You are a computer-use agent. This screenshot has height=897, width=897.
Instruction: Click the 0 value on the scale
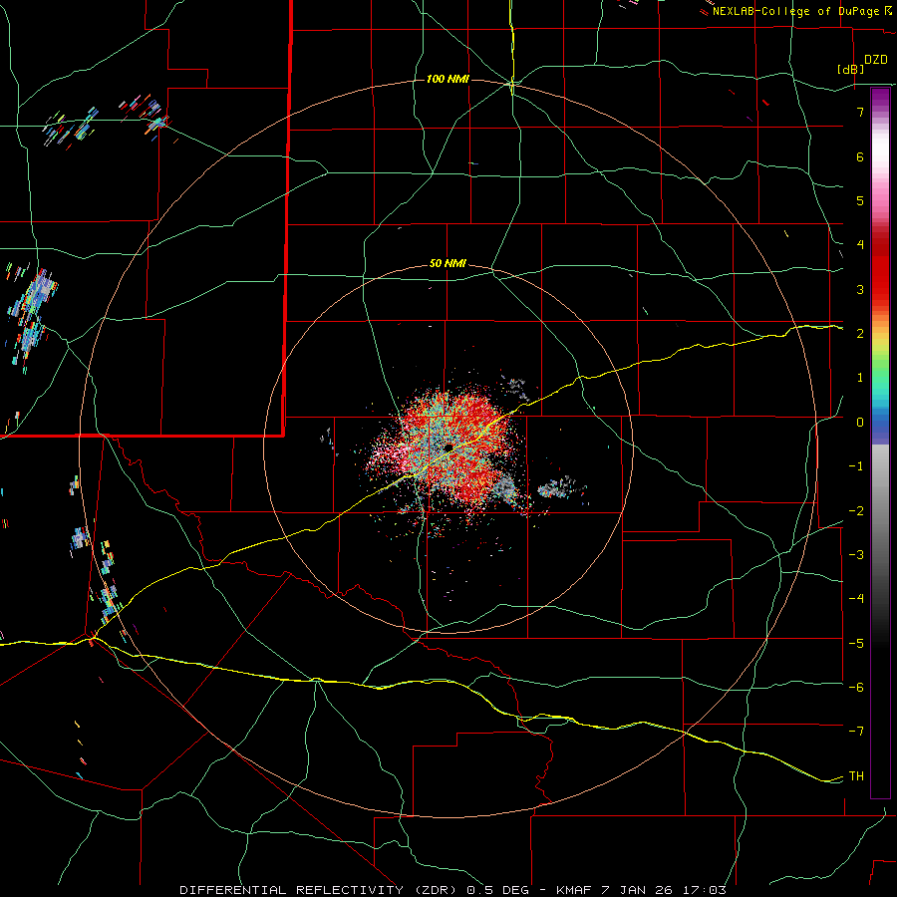coord(860,423)
